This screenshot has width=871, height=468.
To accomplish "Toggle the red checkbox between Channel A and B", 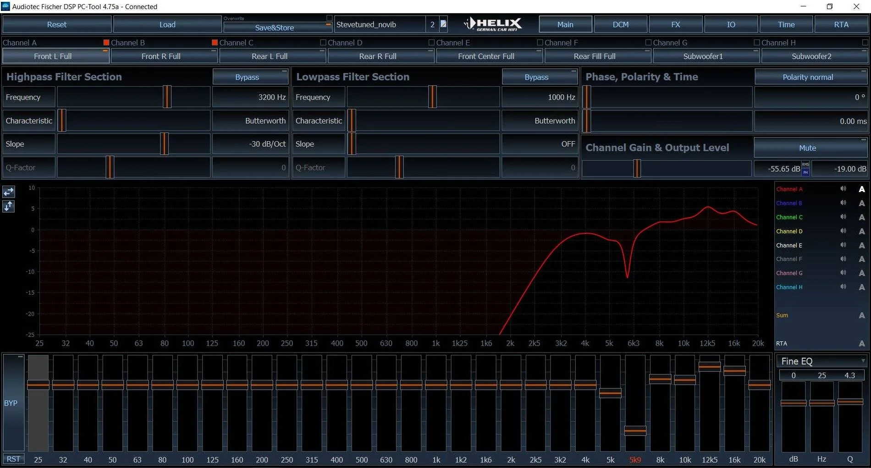I will click(x=106, y=42).
